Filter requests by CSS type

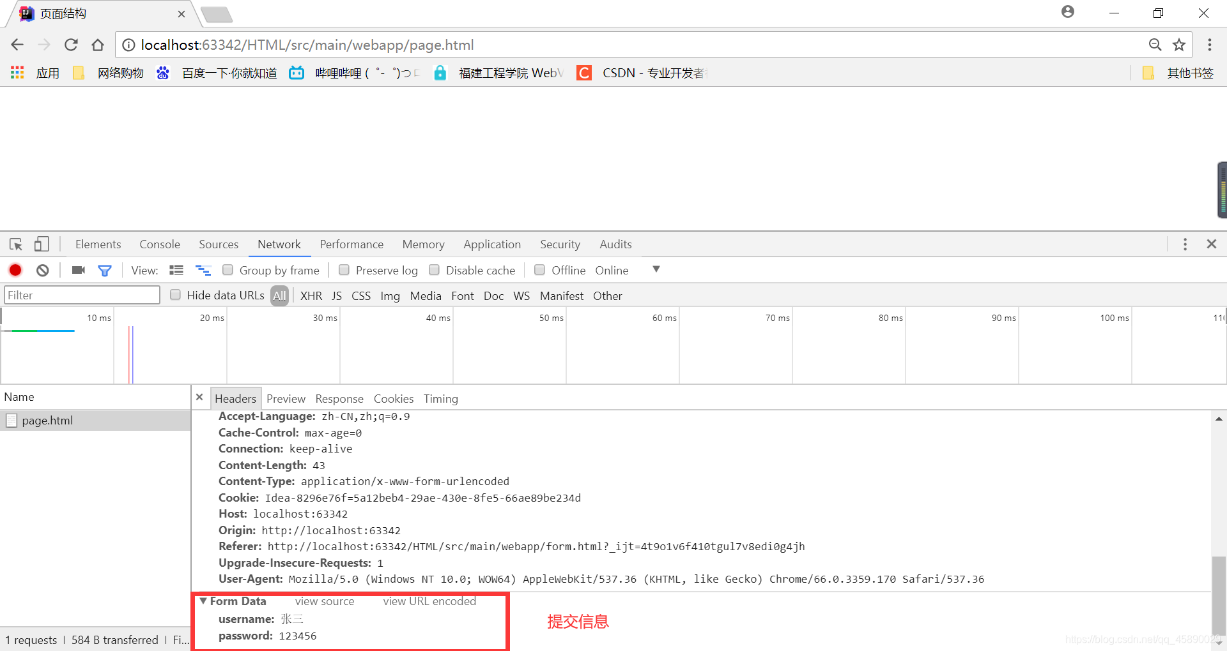coord(361,296)
